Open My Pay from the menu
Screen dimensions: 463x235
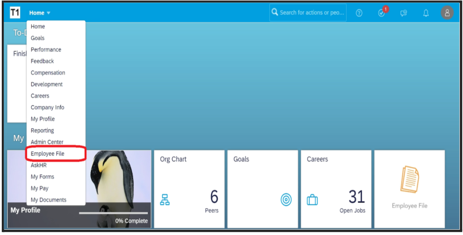(39, 188)
